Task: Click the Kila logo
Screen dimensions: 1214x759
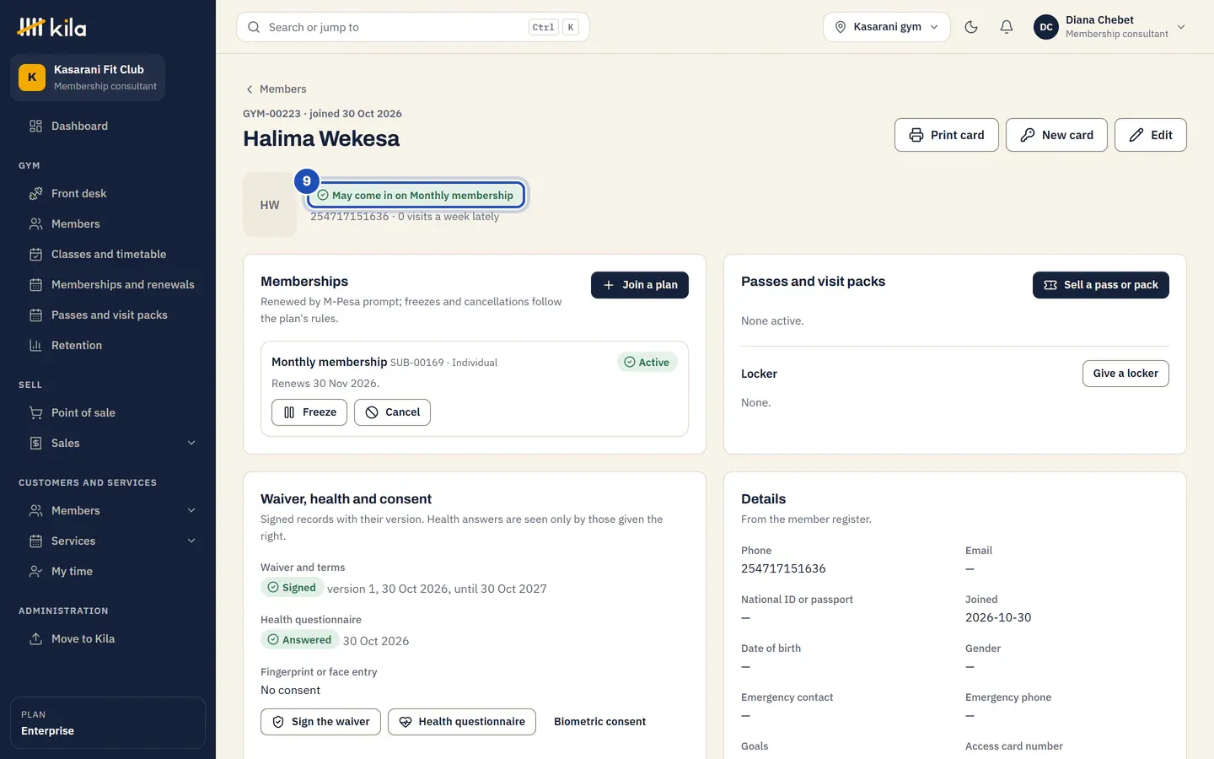Action: click(x=52, y=27)
